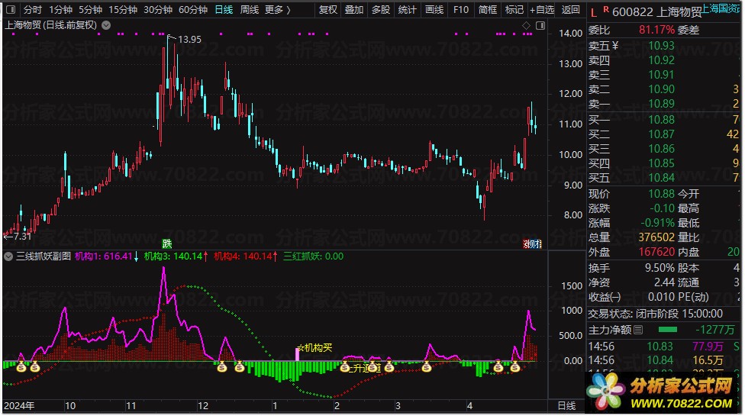Open F10 company information
Screen dimensions: 745x416
pos(461,9)
